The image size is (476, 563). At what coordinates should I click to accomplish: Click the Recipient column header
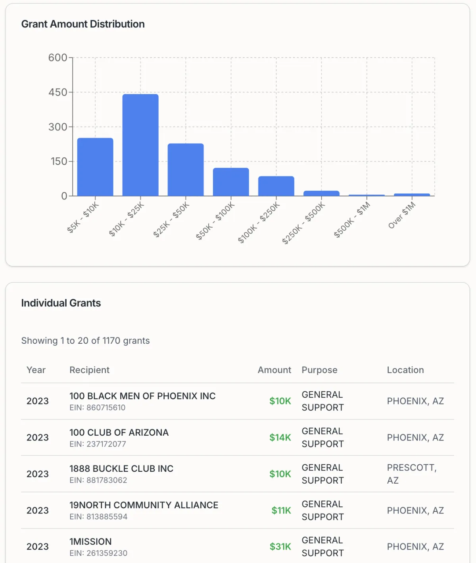click(89, 370)
